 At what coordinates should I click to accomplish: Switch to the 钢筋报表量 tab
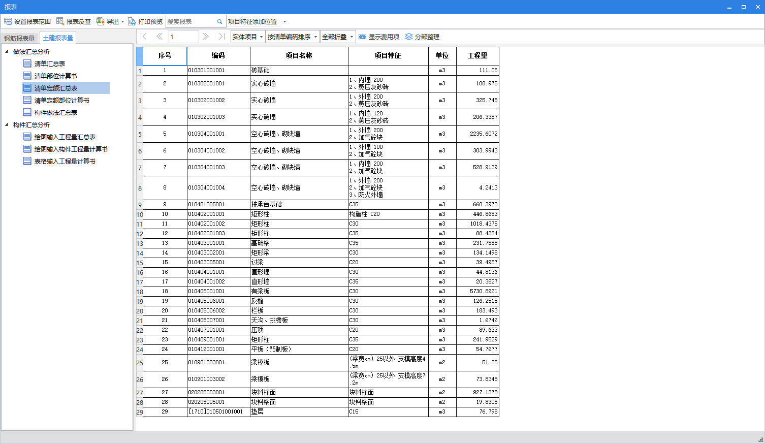coord(19,38)
